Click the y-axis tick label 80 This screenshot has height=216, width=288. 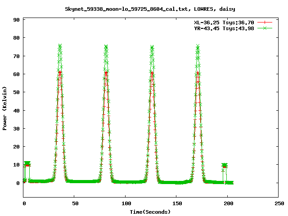click(x=16, y=38)
